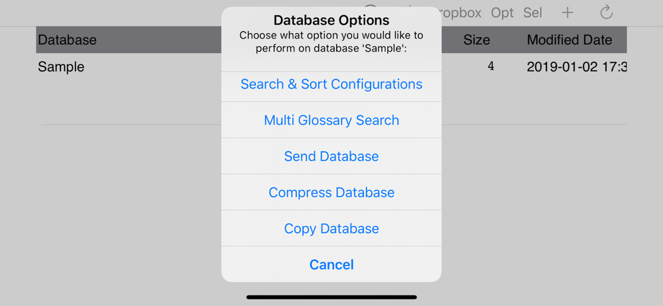Select Copy Database option
Image resolution: width=663 pixels, height=306 pixels.
(x=331, y=229)
